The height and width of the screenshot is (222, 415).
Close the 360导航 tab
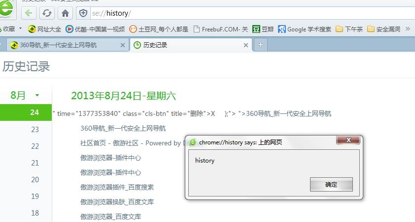123,45
